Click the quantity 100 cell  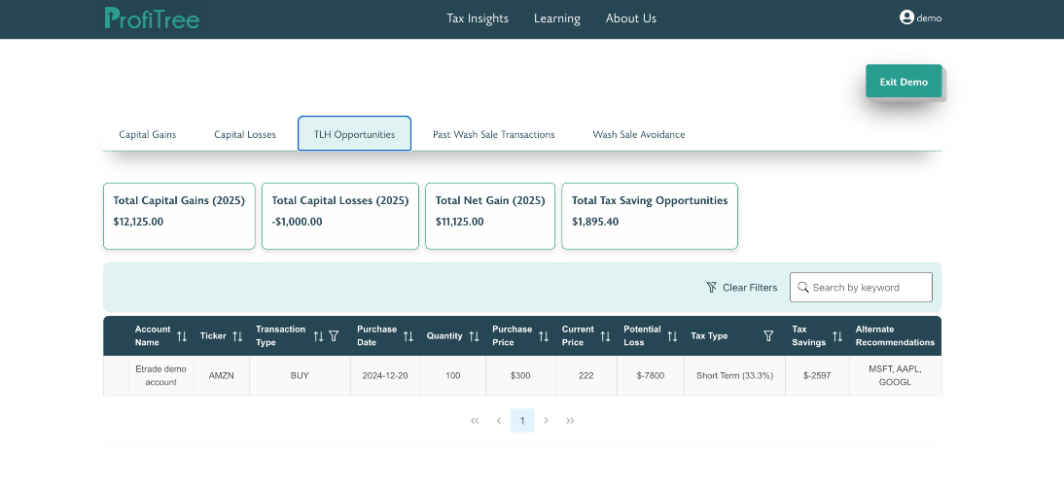[x=453, y=375]
